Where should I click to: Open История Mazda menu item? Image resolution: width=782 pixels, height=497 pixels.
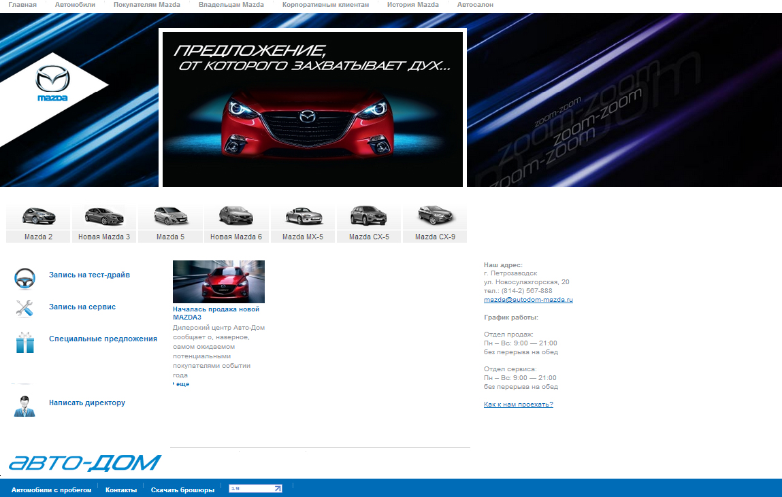(x=413, y=5)
